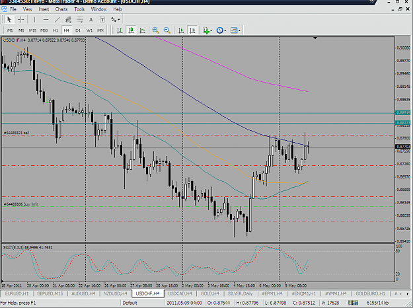Viewport: 413px width, 308px height.
Task: Zoom out of the chart
Action: point(167,30)
